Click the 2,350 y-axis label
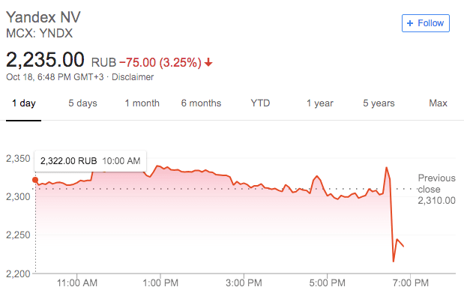This screenshot has width=464, height=302. click(16, 159)
